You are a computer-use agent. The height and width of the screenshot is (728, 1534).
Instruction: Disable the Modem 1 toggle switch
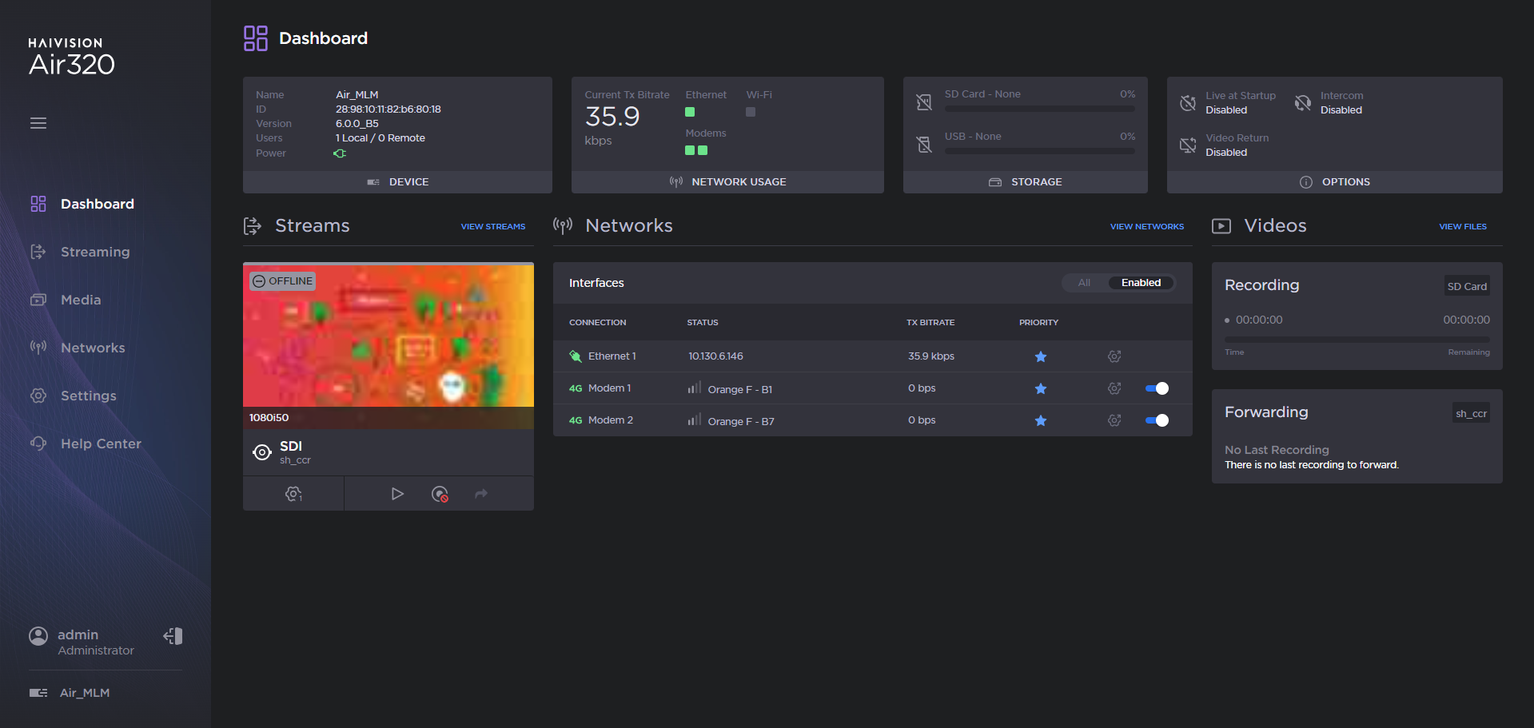click(x=1157, y=388)
